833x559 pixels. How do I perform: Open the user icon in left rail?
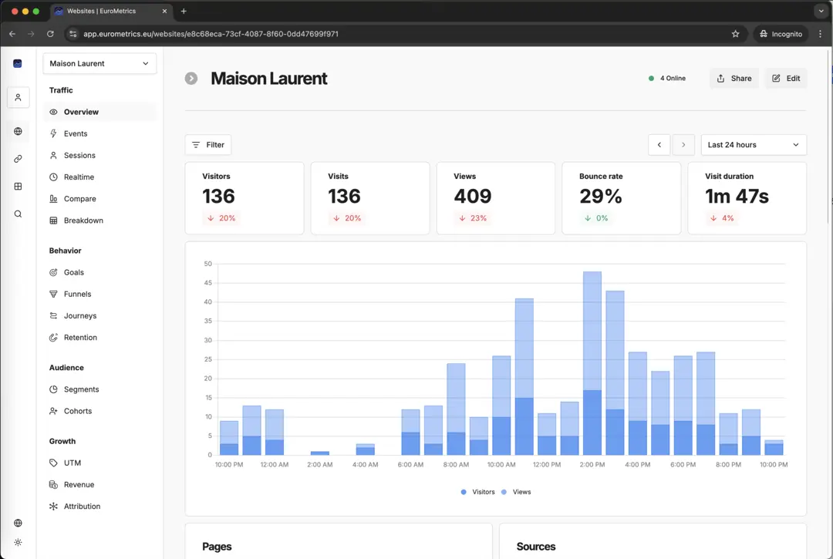(18, 98)
